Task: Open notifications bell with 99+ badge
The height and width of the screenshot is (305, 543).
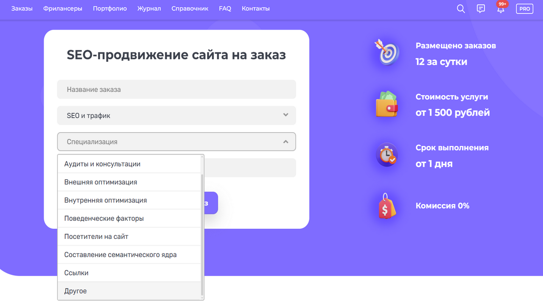Action: click(501, 9)
